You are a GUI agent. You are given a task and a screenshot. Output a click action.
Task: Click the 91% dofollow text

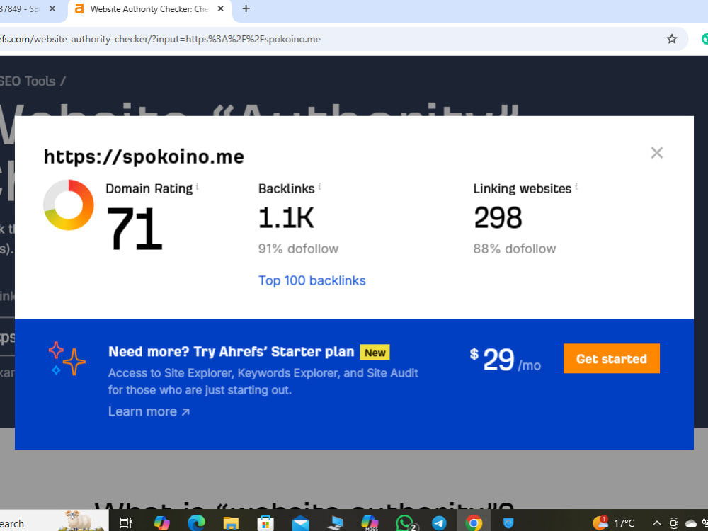(x=298, y=249)
